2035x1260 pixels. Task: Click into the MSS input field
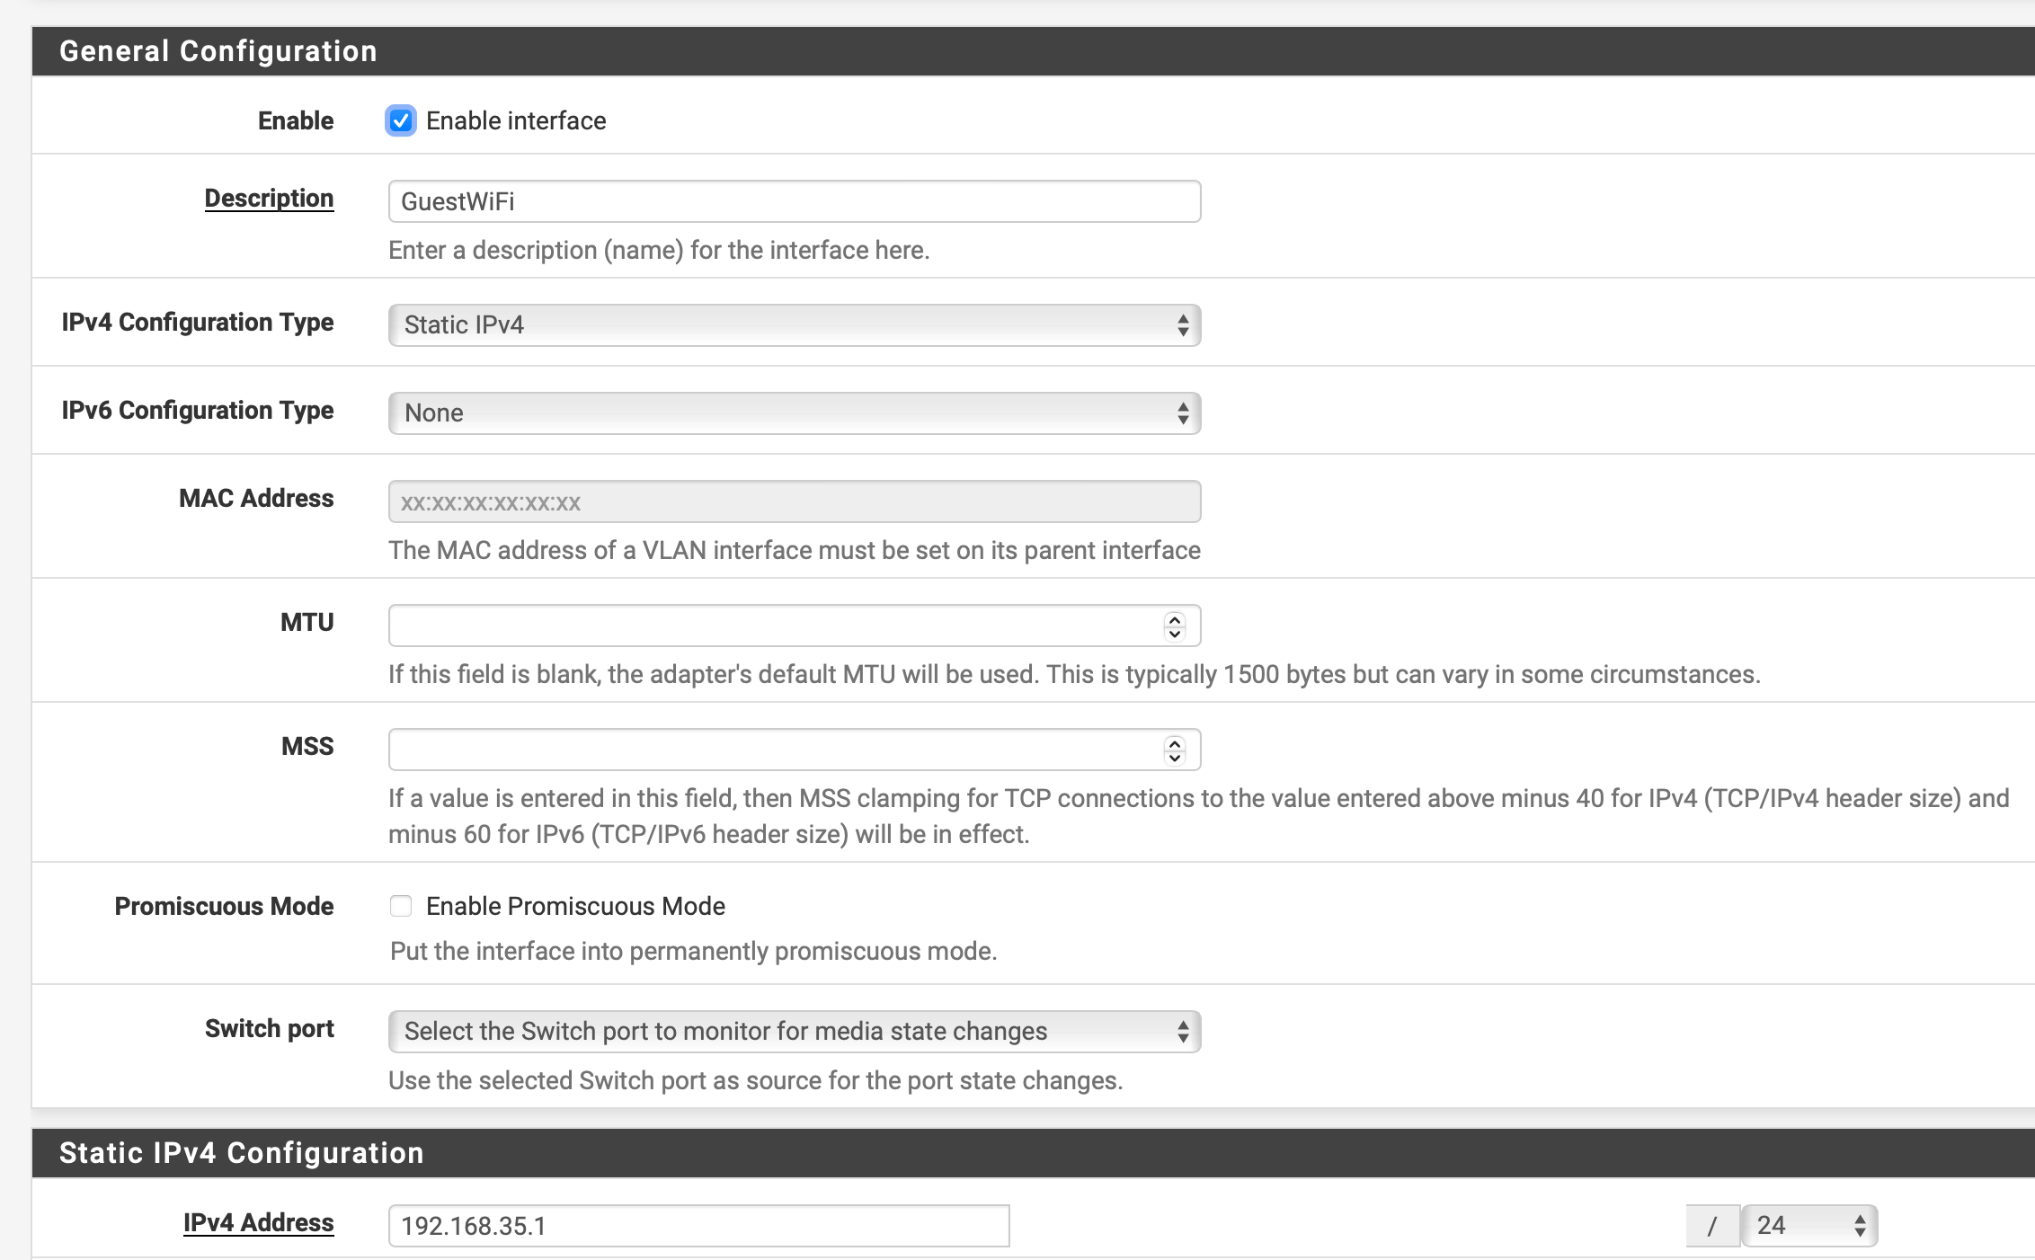(x=773, y=750)
